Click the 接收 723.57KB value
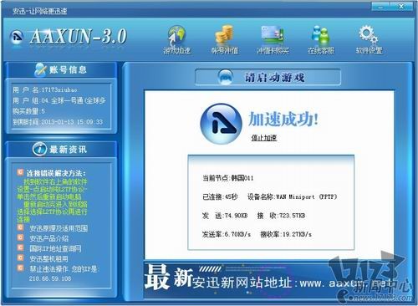Image resolution: width=418 pixels, height=306 pixels. pos(281,216)
